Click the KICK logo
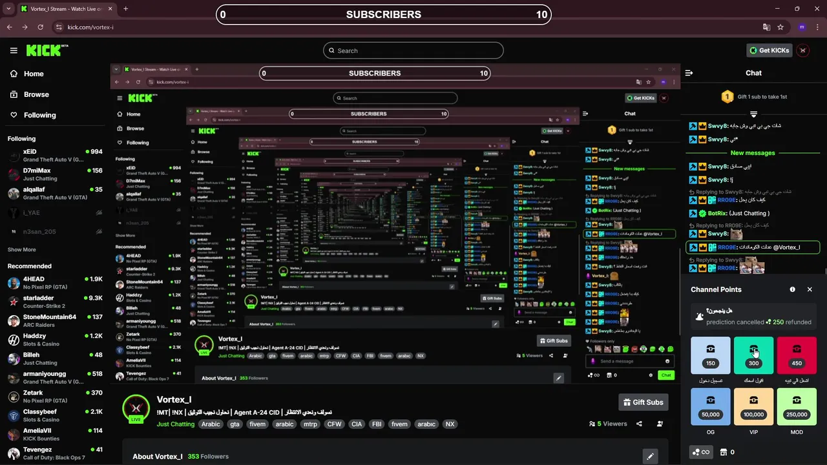This screenshot has width=827, height=465. pyautogui.click(x=47, y=50)
